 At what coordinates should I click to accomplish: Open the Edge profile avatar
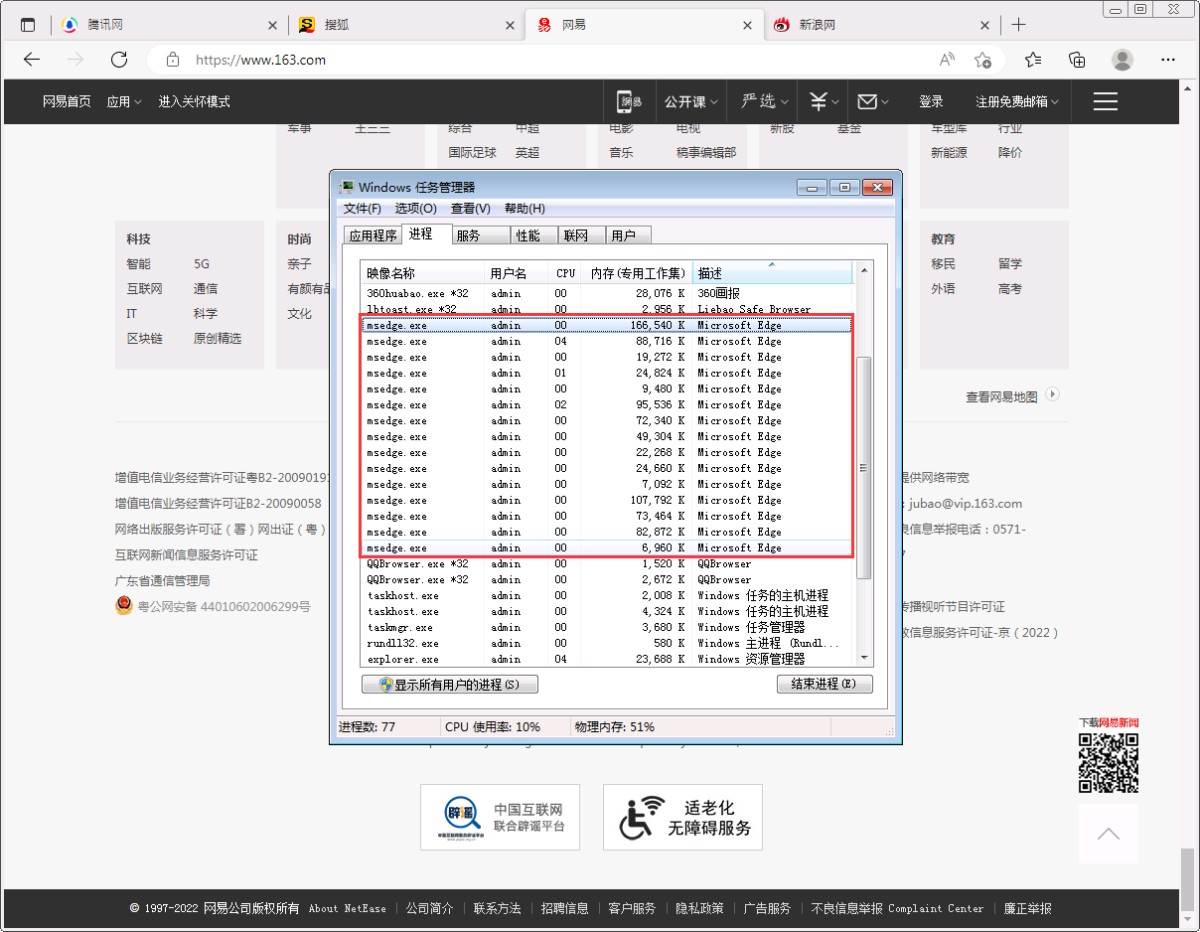pyautogui.click(x=1123, y=60)
